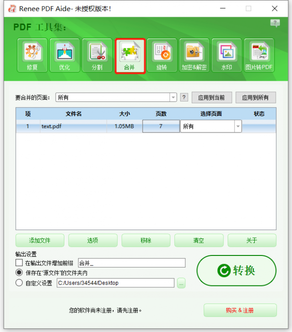
Task: Minimize the Renee PDF Aide window
Action: tap(223, 9)
